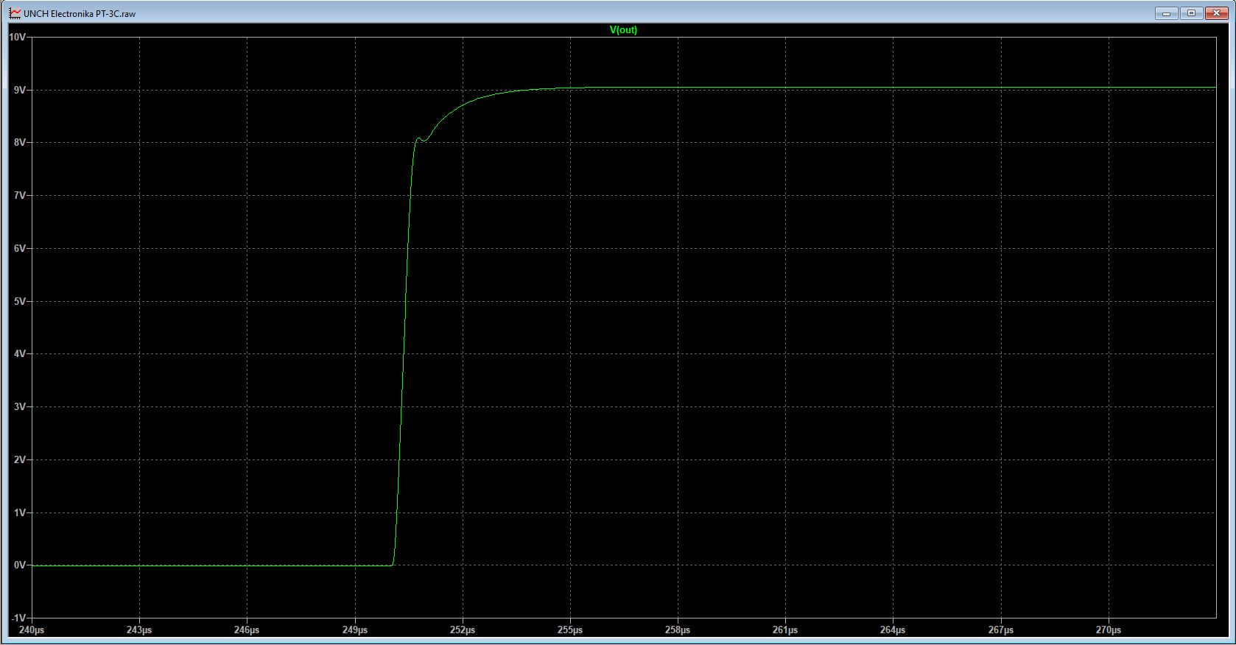The width and height of the screenshot is (1236, 645).
Task: Click the V(out) trace label
Action: click(x=623, y=30)
